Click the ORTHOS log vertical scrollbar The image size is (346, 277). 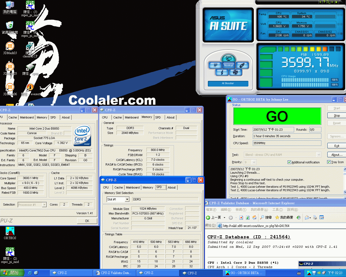click(345, 180)
